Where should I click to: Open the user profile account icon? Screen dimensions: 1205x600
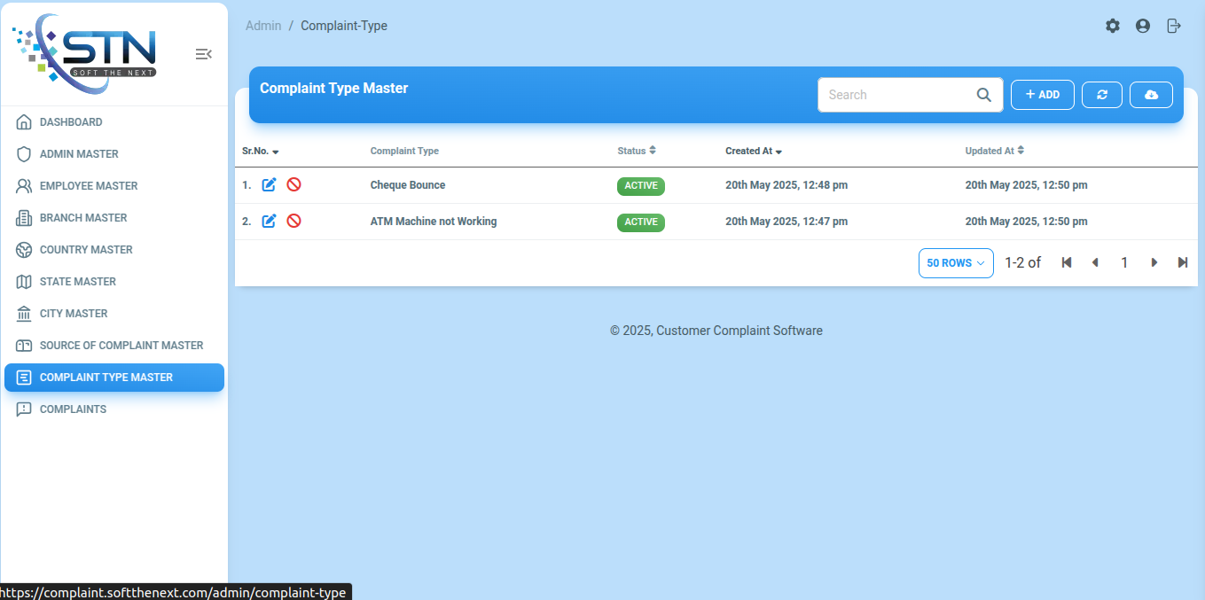[1143, 27]
